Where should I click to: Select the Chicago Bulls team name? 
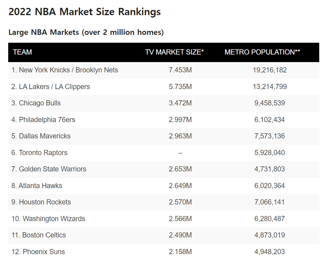click(36, 103)
